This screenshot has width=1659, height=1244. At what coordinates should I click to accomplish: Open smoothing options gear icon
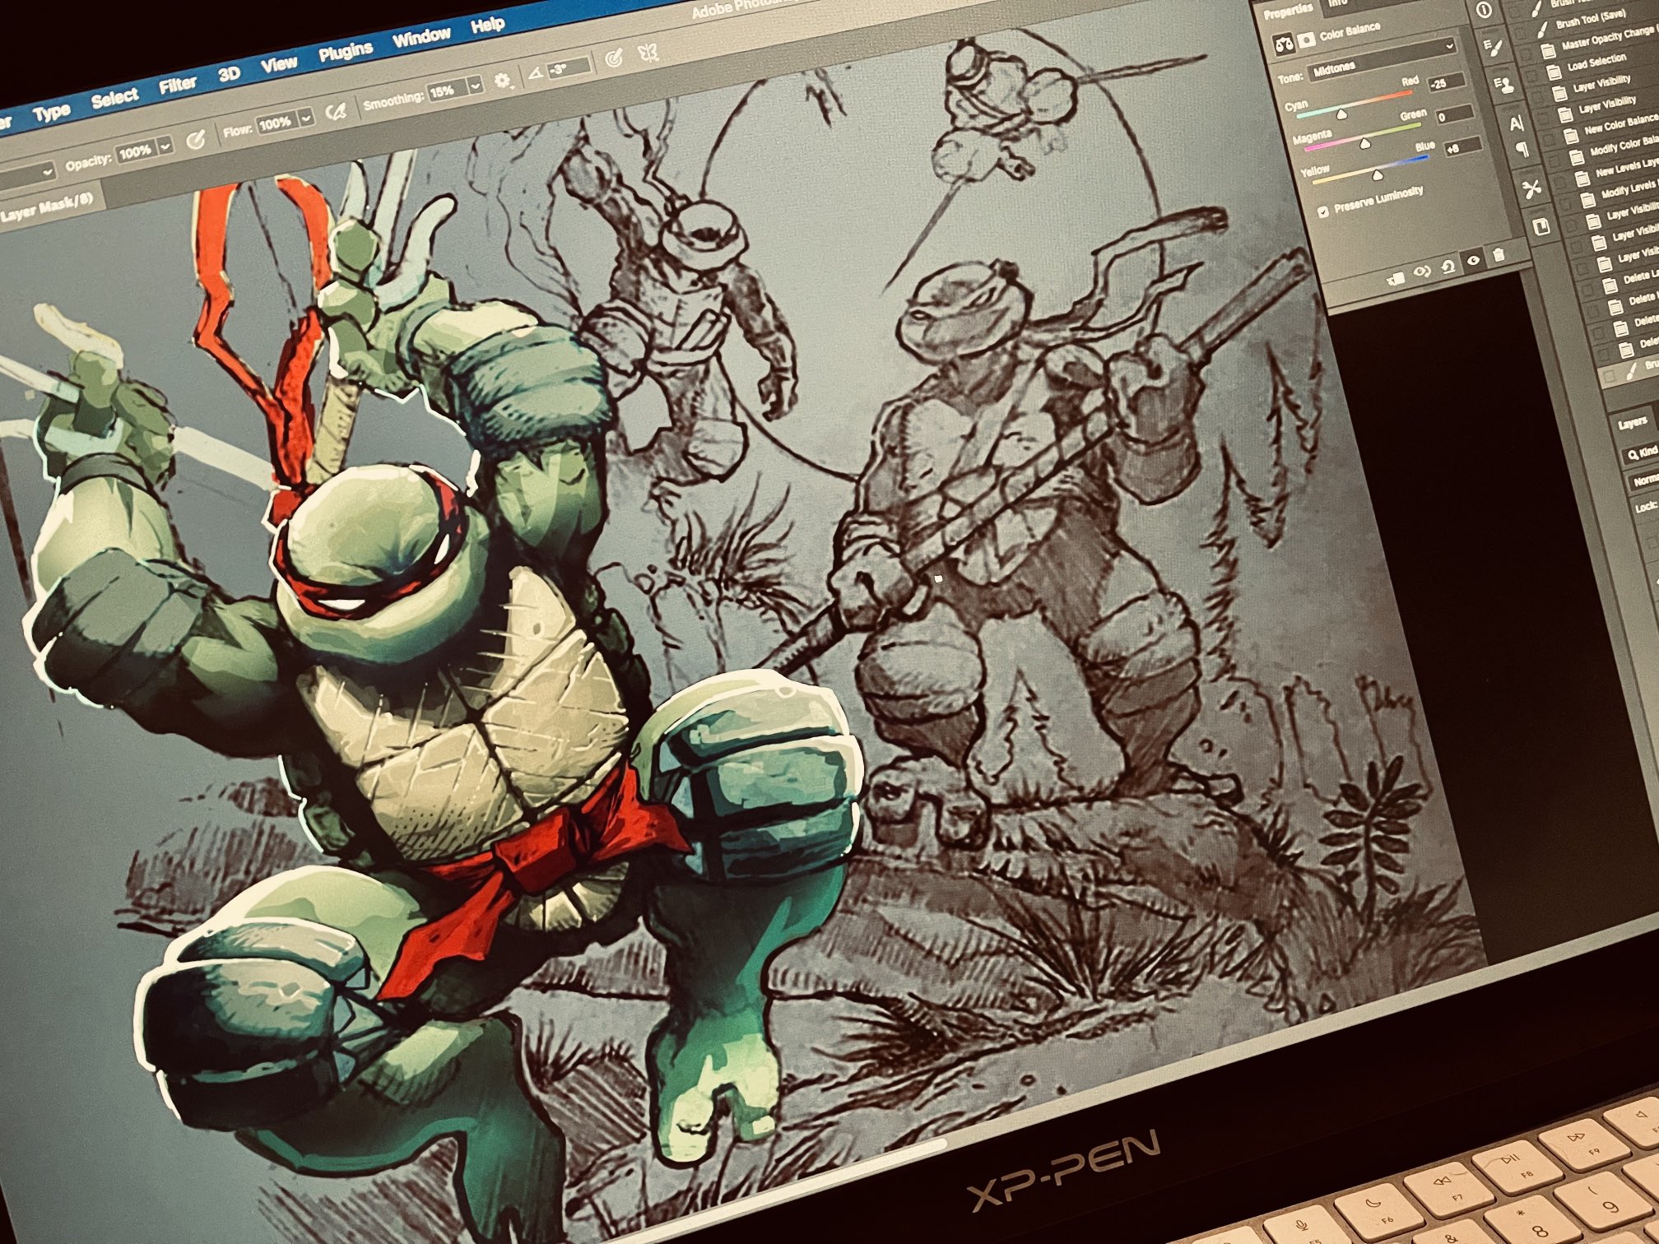[x=503, y=81]
